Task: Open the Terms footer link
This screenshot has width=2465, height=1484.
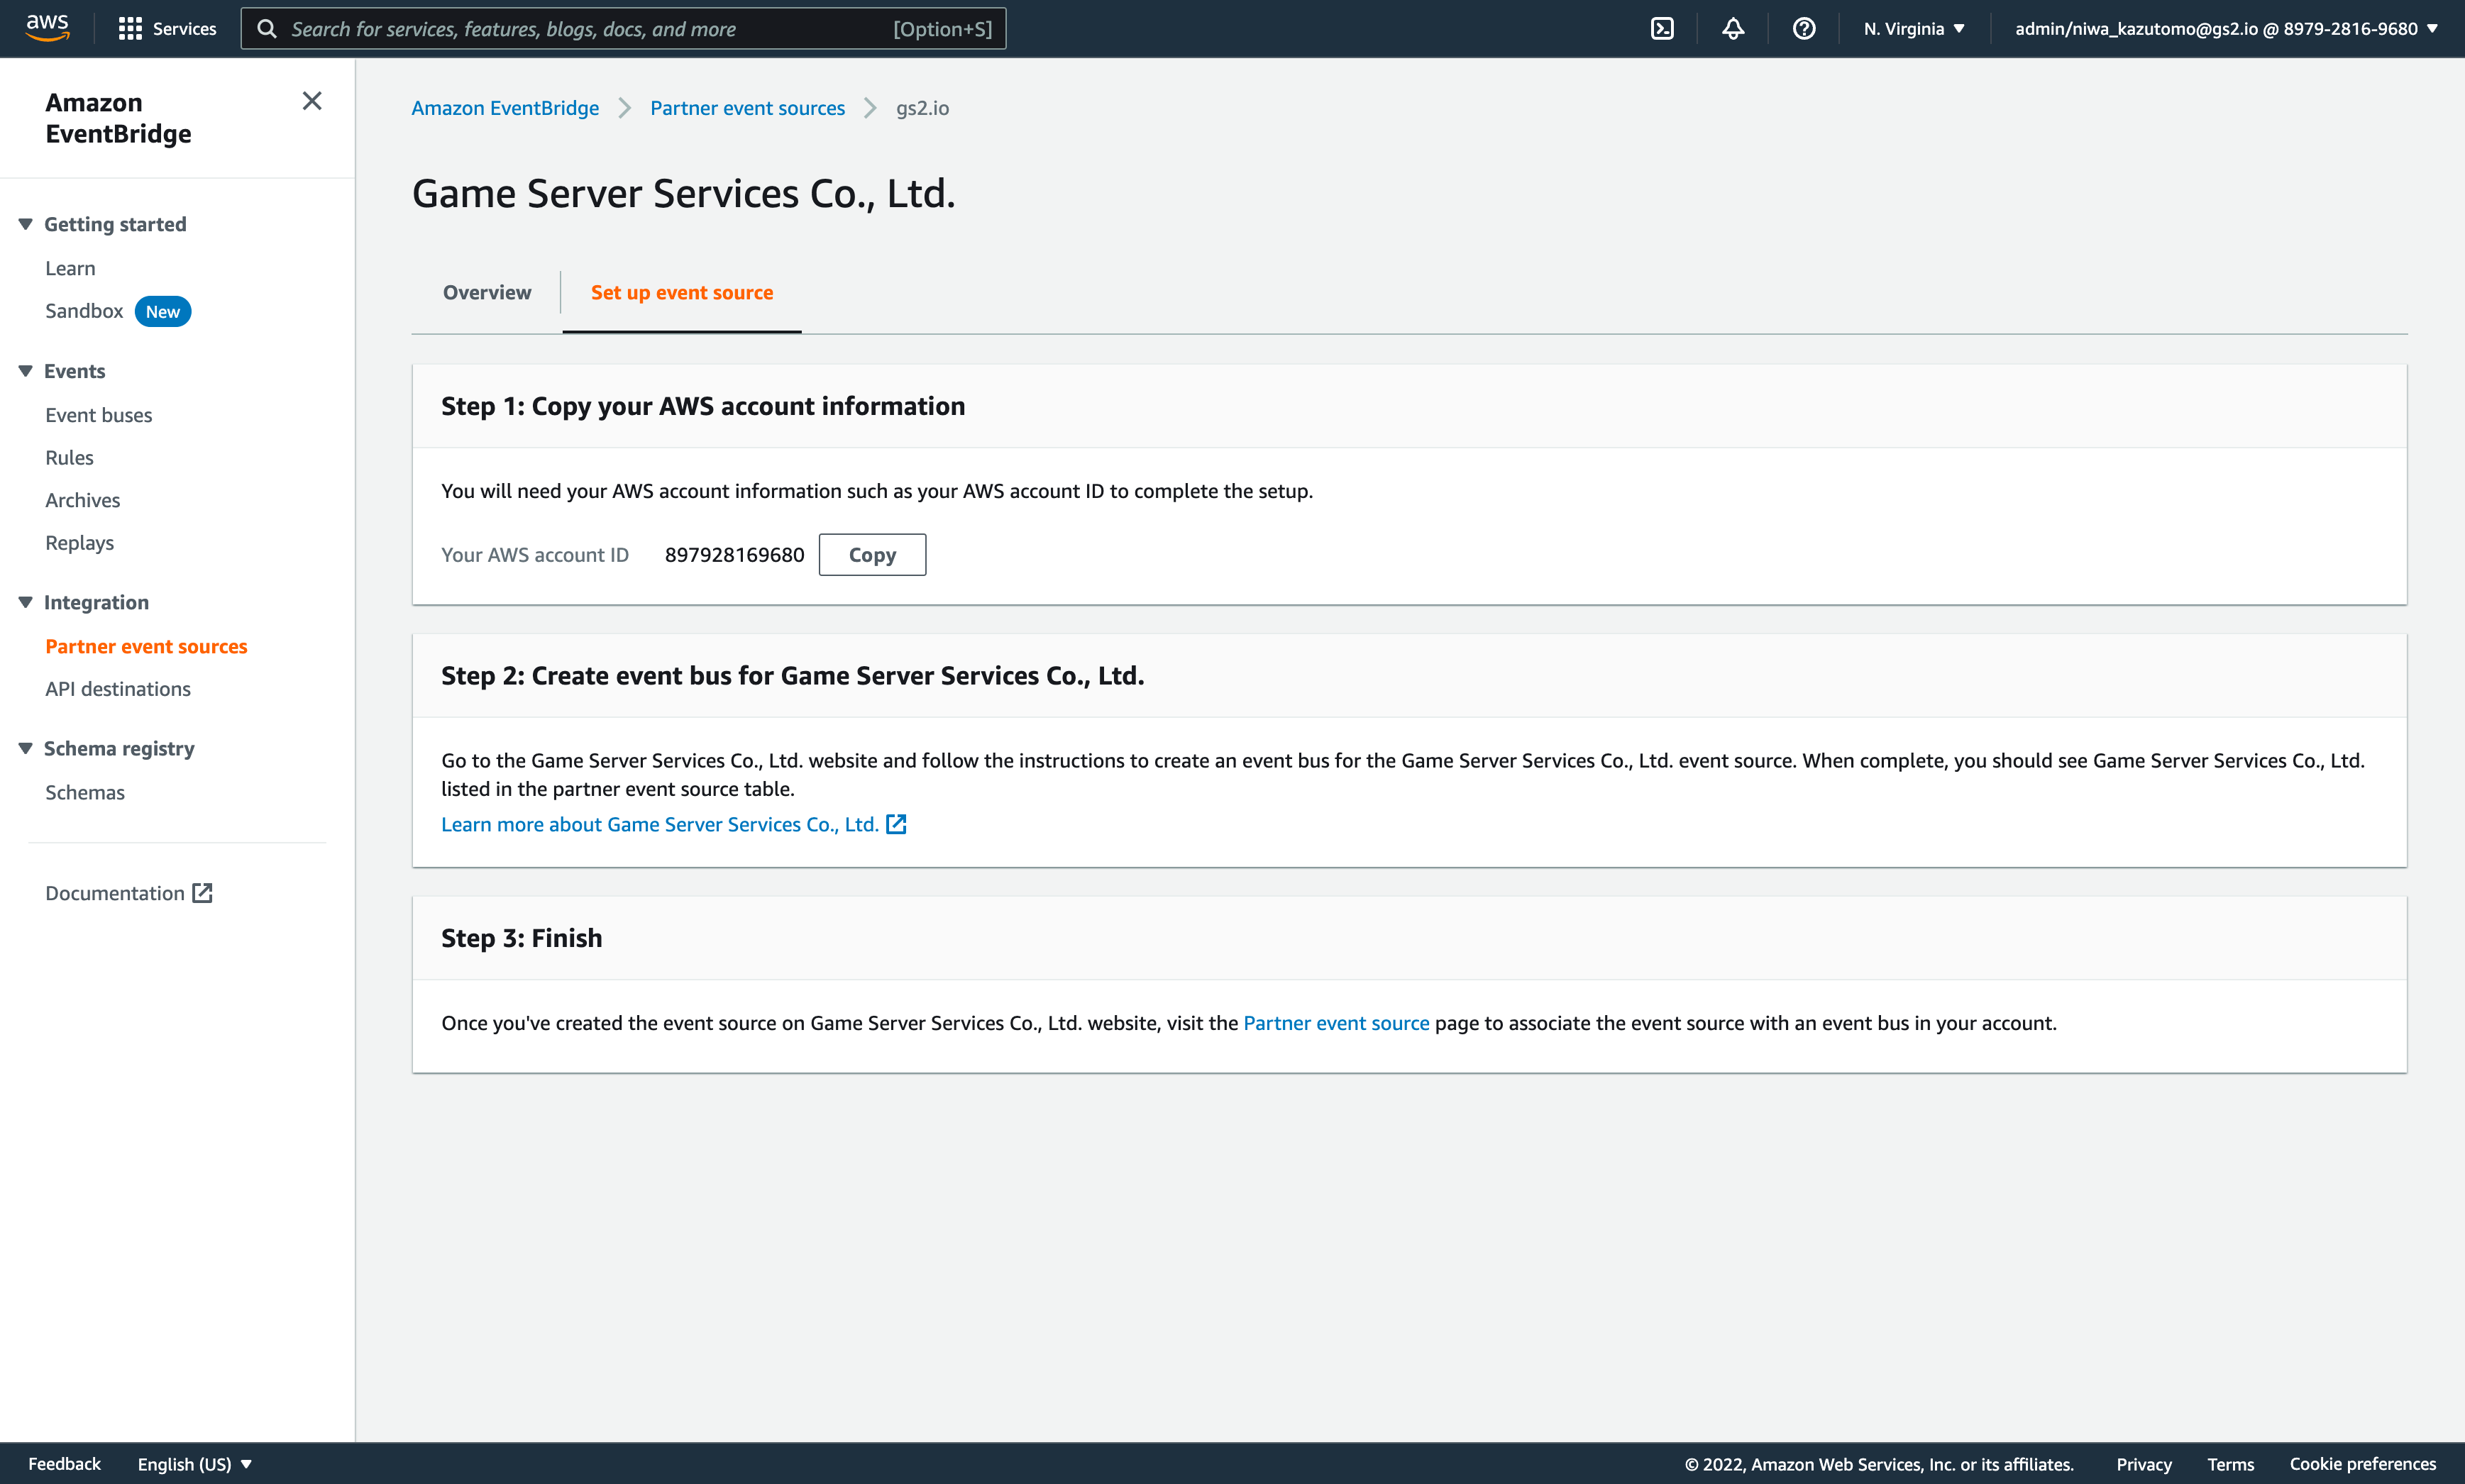Action: coord(2231,1464)
